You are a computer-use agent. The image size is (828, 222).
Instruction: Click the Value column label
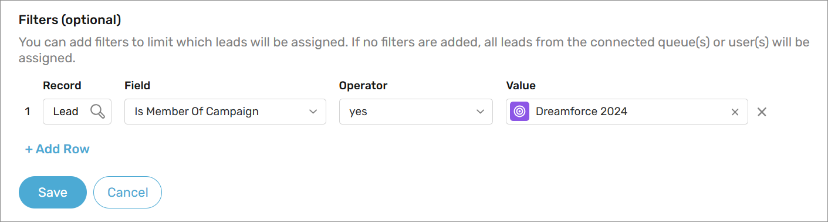(x=521, y=86)
